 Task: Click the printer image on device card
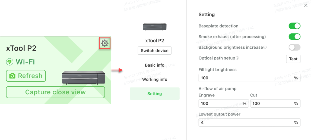[82, 78]
